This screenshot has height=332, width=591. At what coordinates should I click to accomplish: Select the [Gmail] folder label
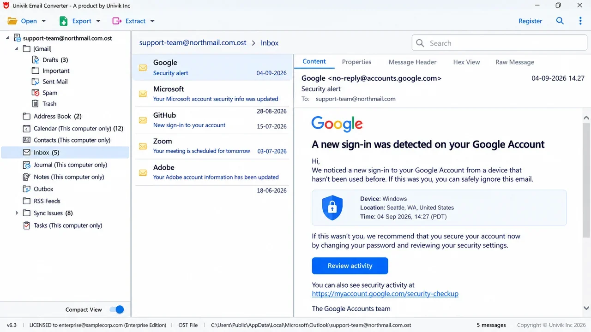point(42,49)
